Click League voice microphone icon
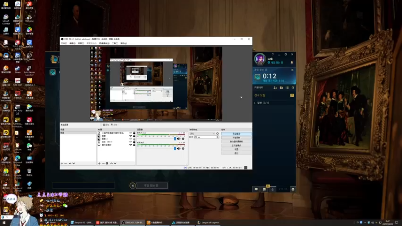Screen dimensions: 402x226 click(272, 189)
